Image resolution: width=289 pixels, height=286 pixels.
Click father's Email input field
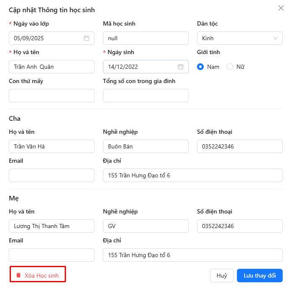tap(51, 175)
